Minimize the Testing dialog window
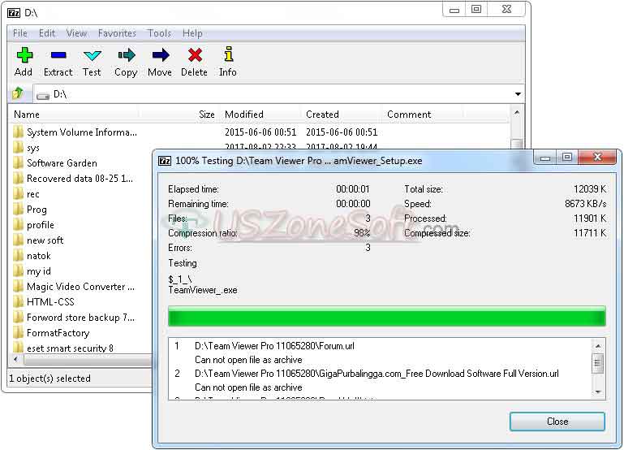 (x=545, y=158)
